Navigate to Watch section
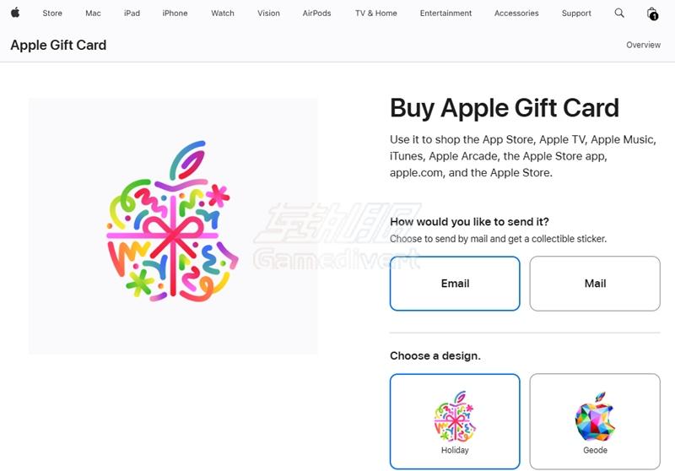 click(x=223, y=14)
